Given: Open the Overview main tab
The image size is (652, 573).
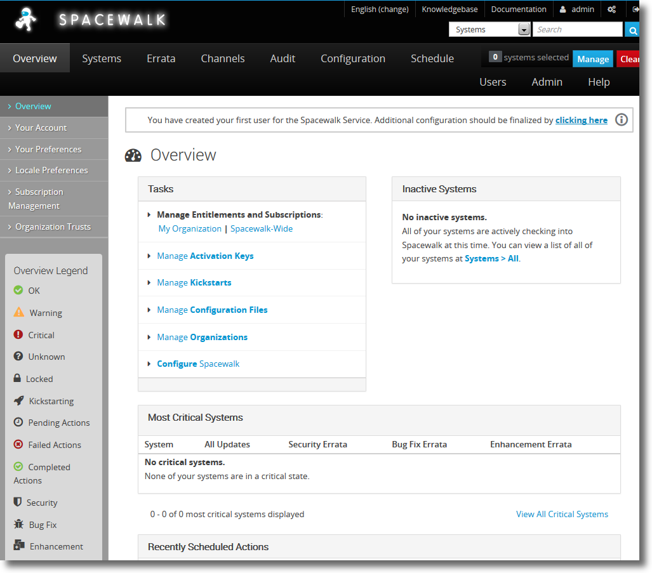Looking at the screenshot, I should [x=35, y=58].
